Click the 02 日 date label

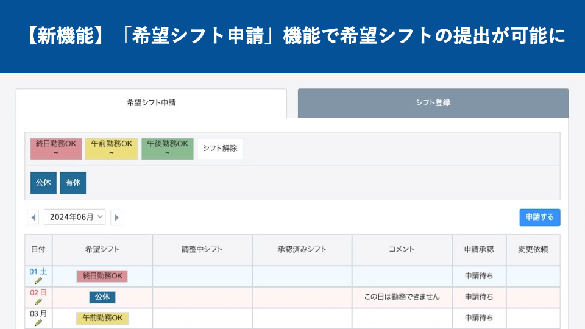(x=38, y=293)
